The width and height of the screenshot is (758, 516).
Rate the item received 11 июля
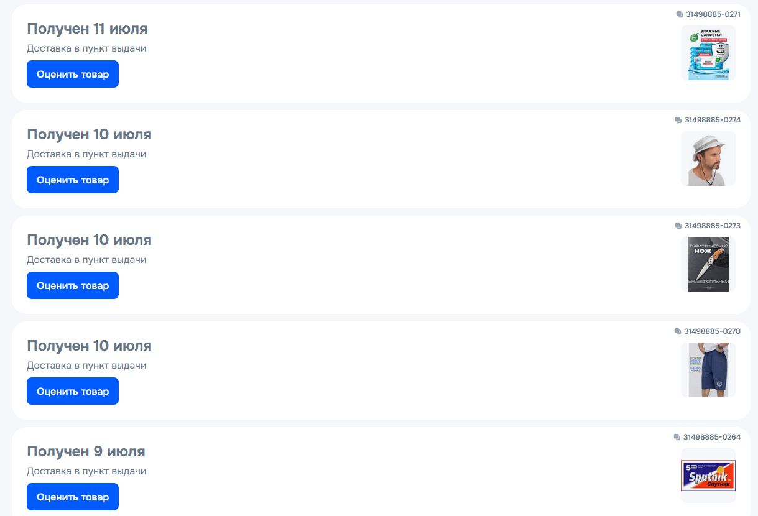(x=73, y=74)
